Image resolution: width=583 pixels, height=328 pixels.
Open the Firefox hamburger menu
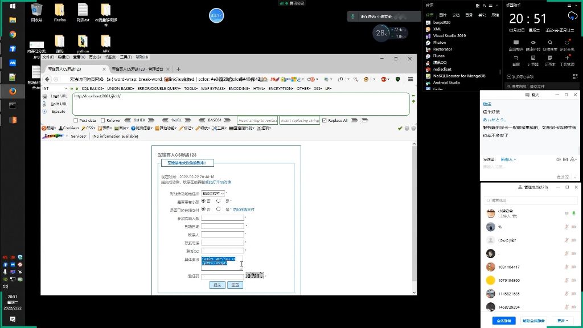pyautogui.click(x=410, y=79)
